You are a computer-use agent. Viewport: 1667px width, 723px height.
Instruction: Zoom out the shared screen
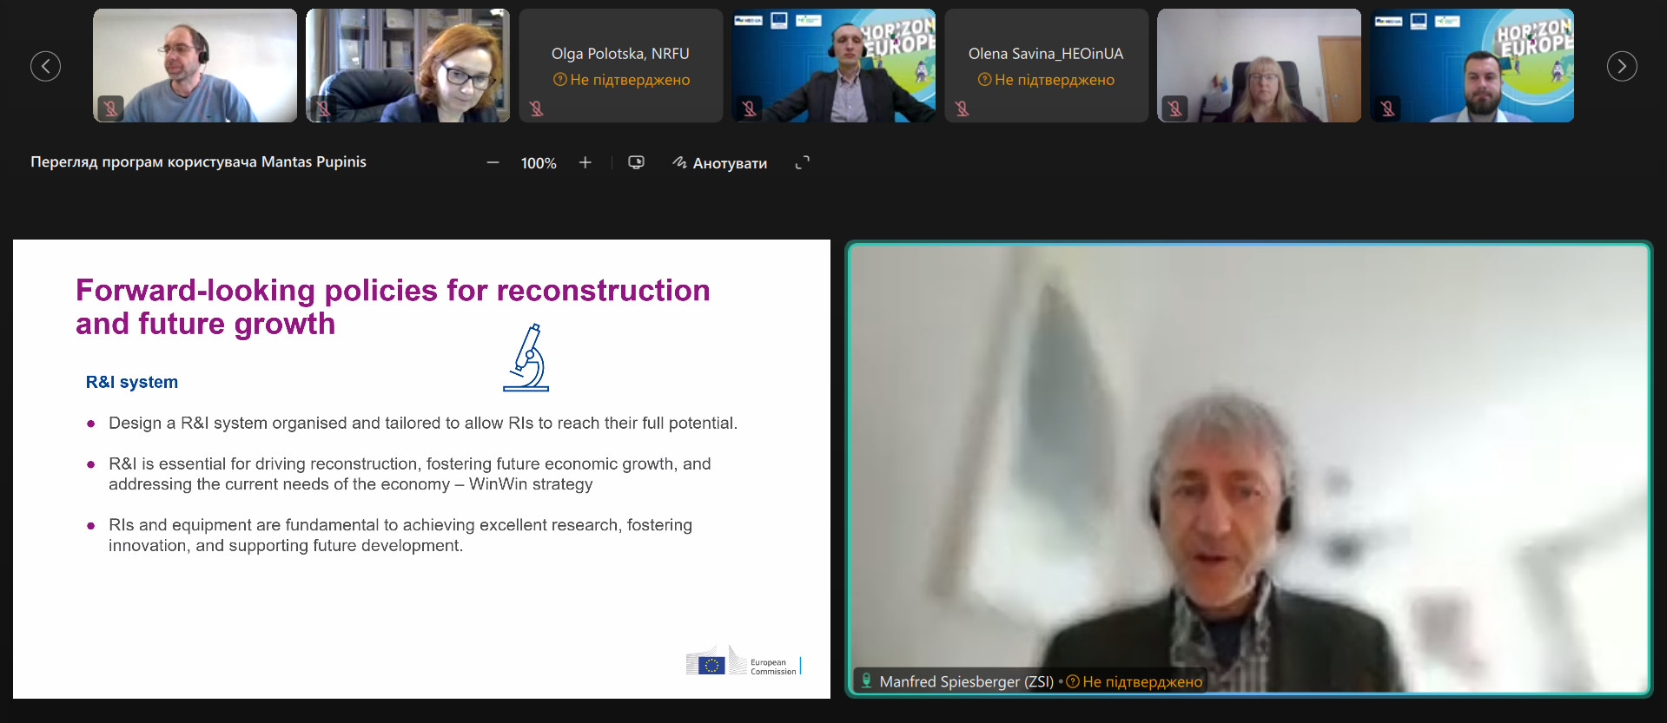493,162
